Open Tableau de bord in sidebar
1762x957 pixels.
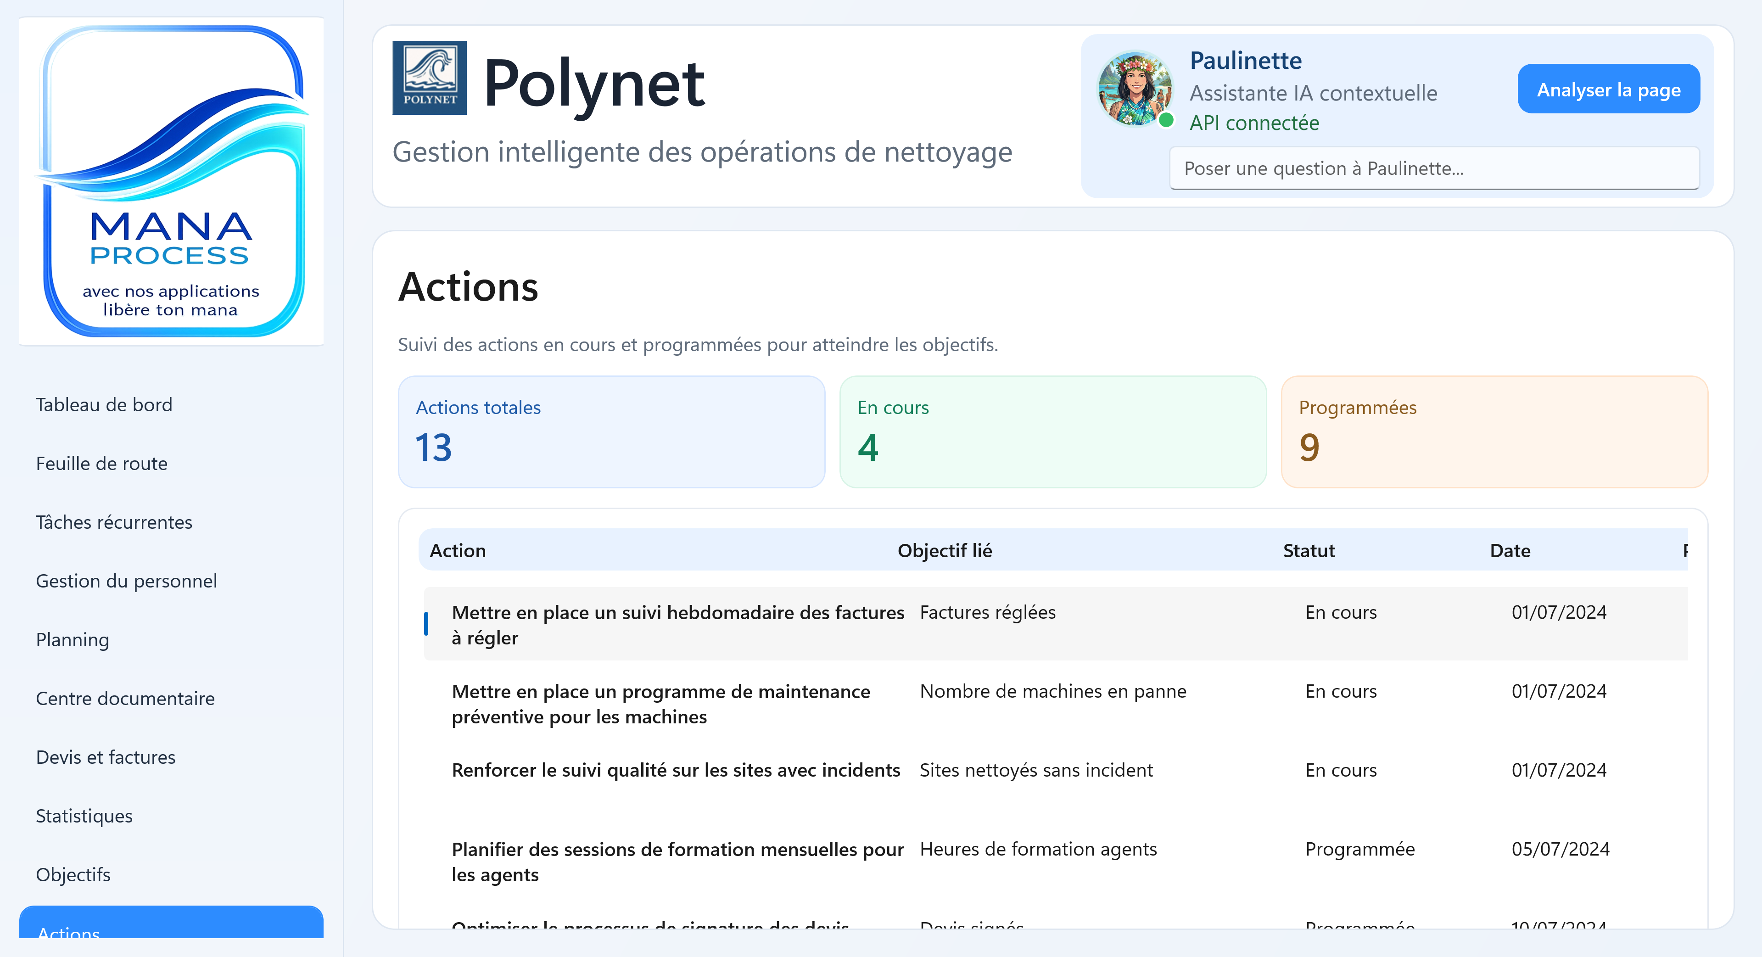point(104,405)
